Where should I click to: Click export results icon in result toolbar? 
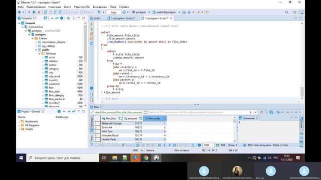[193, 145]
